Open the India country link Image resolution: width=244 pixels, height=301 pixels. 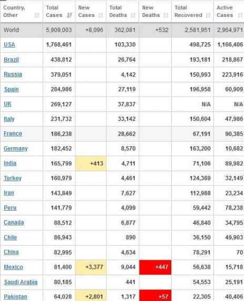(x=10, y=163)
